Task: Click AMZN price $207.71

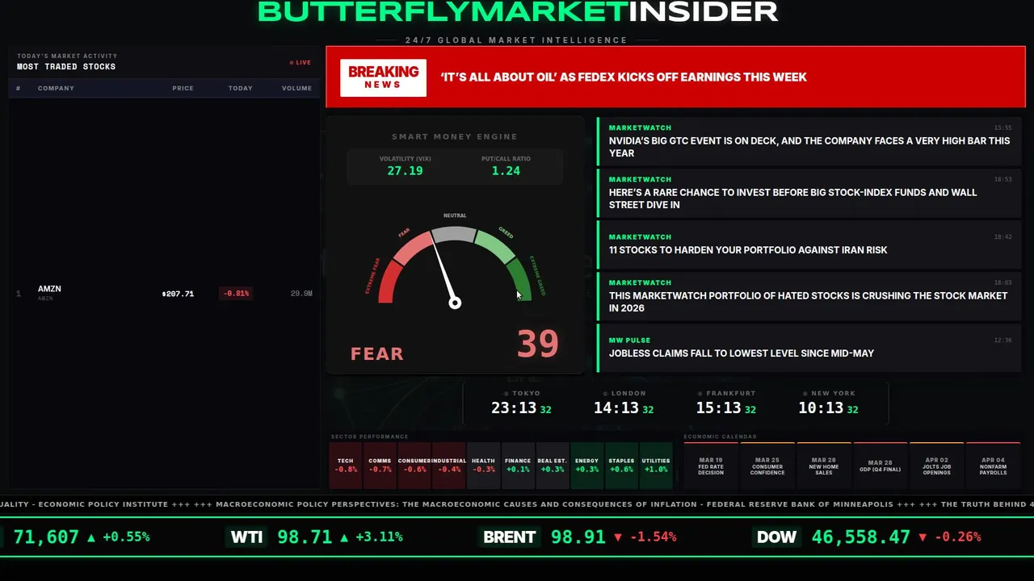Action: click(x=178, y=294)
